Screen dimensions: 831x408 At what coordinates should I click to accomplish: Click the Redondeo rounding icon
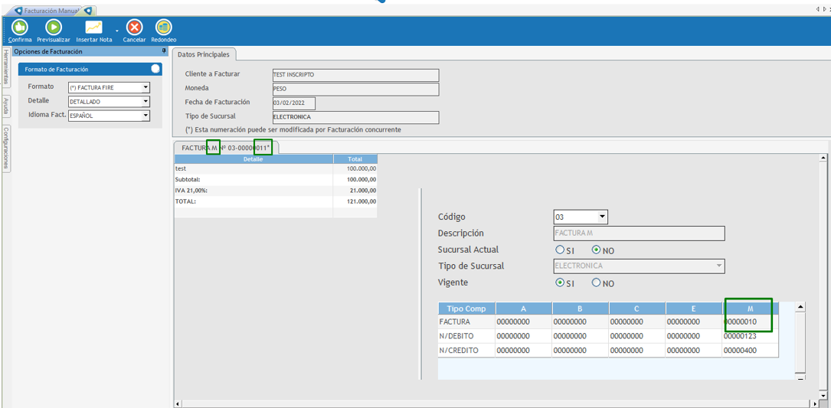click(x=163, y=28)
